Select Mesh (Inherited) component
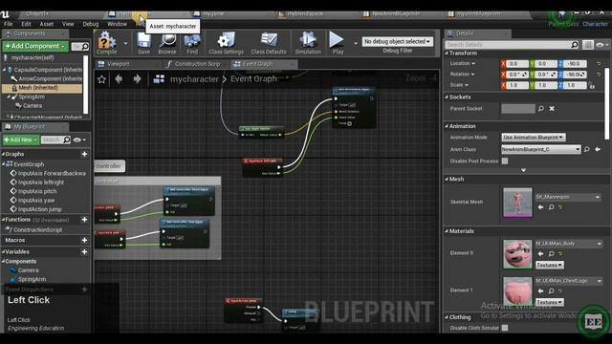The height and width of the screenshot is (344, 612). (x=42, y=88)
